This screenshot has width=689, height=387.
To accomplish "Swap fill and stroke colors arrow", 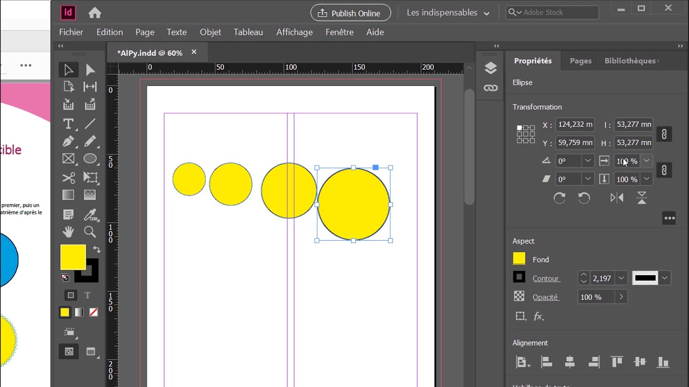I will 96,249.
